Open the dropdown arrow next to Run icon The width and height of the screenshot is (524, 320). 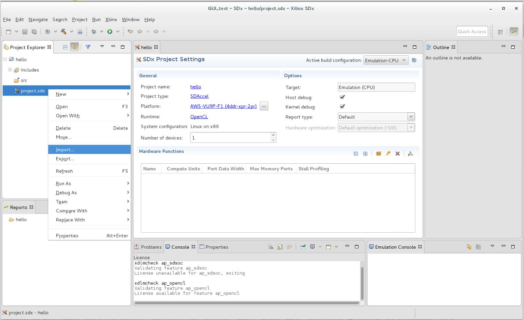pyautogui.click(x=118, y=32)
